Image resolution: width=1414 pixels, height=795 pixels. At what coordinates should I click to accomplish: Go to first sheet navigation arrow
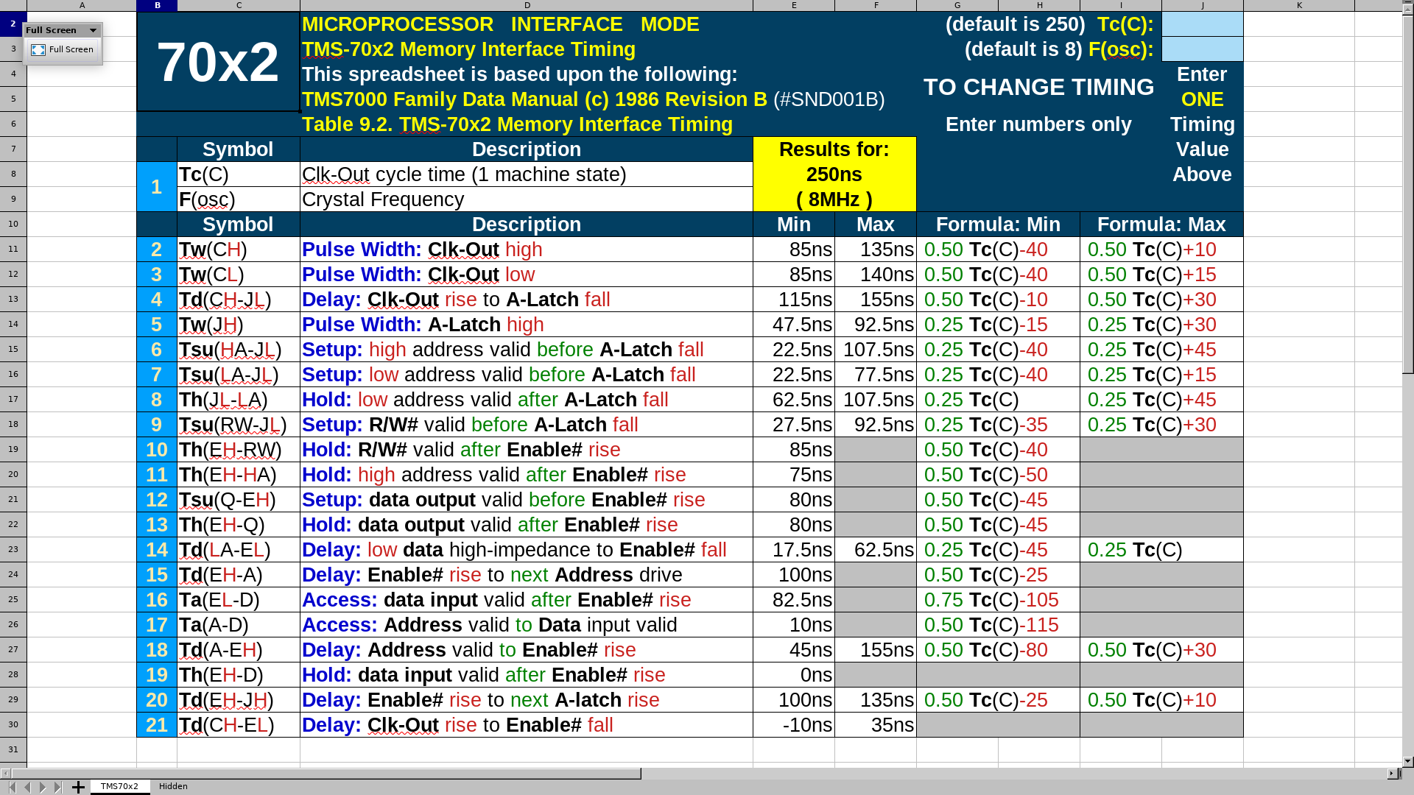pos(12,787)
